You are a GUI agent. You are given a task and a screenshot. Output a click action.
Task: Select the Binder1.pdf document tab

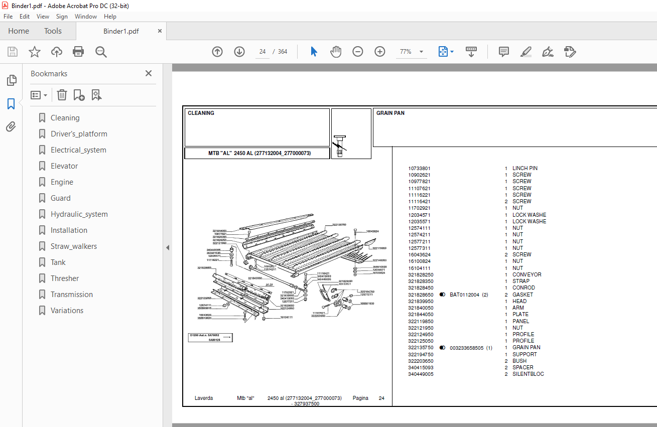pos(121,31)
